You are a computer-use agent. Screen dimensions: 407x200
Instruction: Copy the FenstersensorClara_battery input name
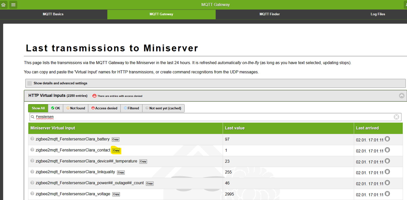pyautogui.click(x=116, y=139)
